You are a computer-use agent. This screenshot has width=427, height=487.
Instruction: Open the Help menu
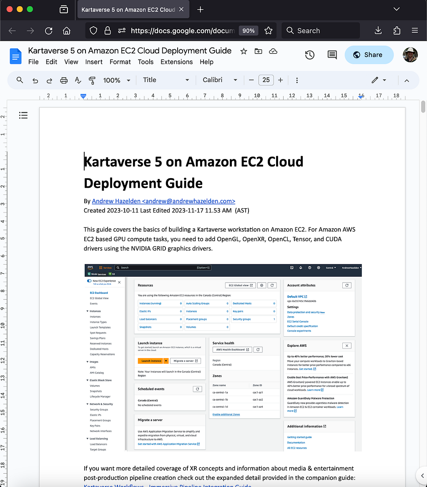(206, 62)
